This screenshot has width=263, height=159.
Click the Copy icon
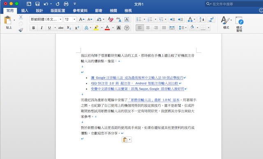click(x=21, y=24)
